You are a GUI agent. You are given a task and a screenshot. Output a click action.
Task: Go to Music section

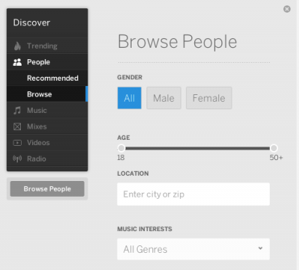click(47, 111)
